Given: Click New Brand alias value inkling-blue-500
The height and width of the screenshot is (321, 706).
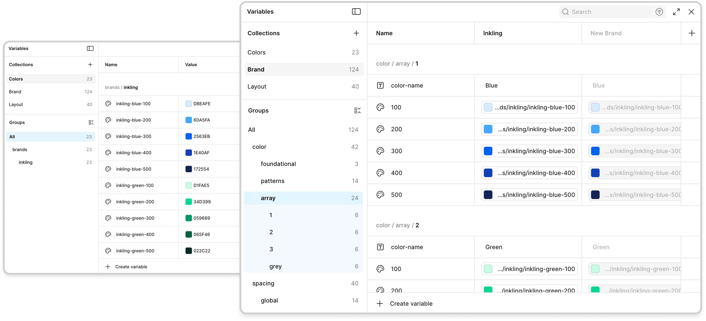Looking at the screenshot, I should 635,195.
